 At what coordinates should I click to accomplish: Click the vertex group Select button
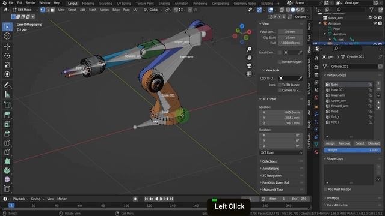360,143
